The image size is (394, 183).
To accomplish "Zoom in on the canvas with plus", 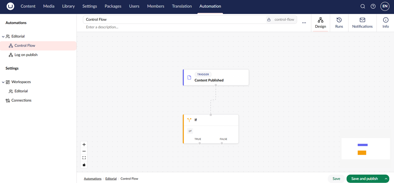I will 84,145.
